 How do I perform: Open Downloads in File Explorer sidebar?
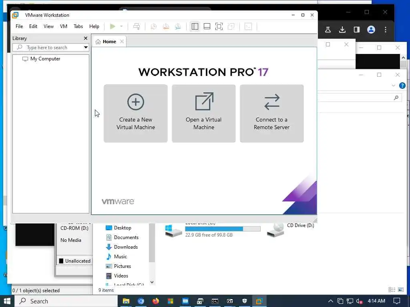125,247
